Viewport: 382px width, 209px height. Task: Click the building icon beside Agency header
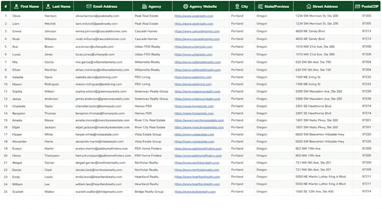coord(144,7)
